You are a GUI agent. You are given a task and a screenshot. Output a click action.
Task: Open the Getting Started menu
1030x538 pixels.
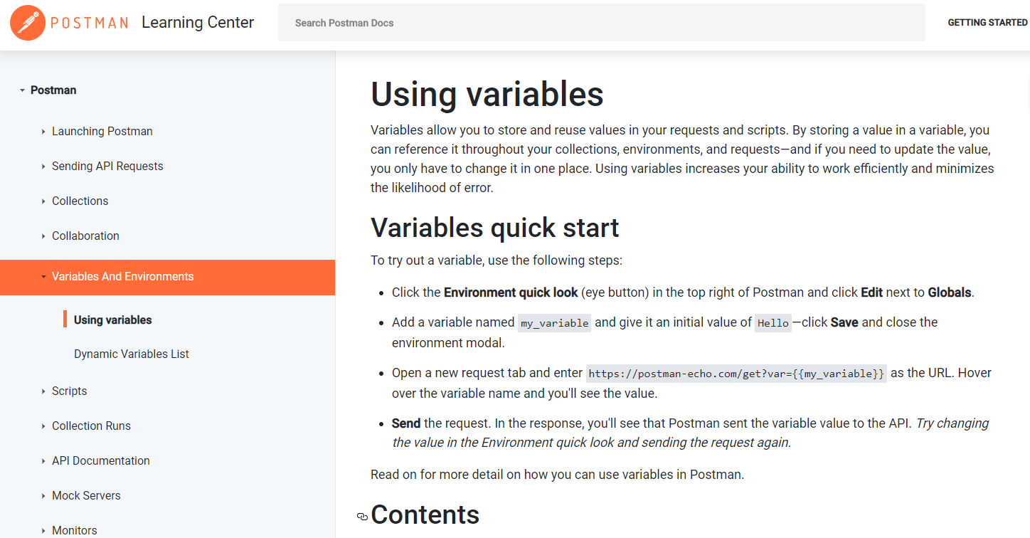point(987,23)
